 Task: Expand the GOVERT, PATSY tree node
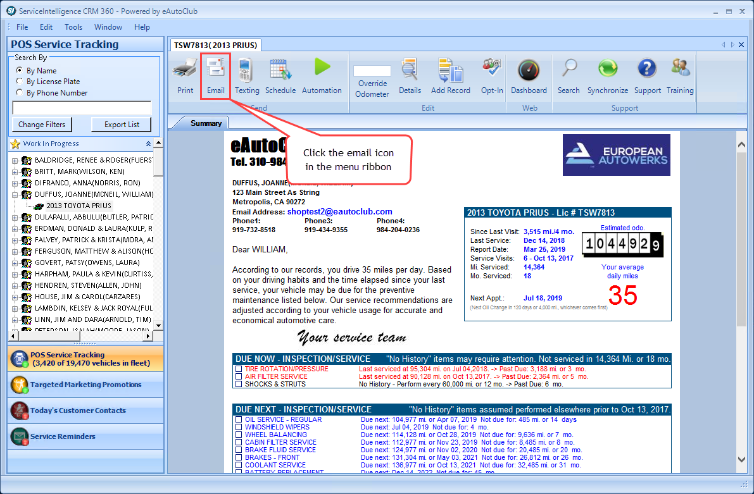(x=15, y=263)
